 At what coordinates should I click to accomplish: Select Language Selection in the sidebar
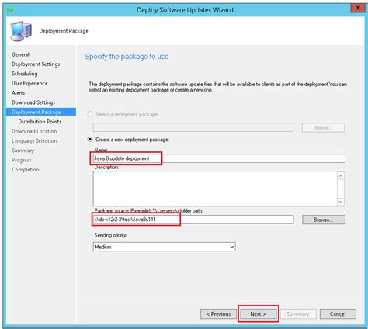click(x=34, y=141)
